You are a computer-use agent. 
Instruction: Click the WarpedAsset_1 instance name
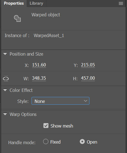point(49,35)
